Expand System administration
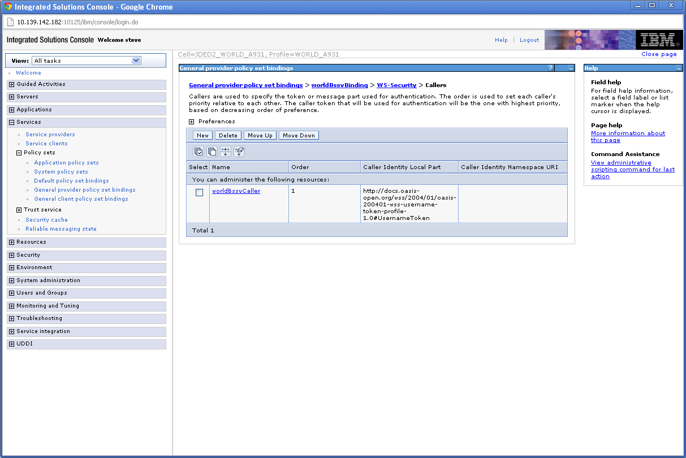 (12, 280)
